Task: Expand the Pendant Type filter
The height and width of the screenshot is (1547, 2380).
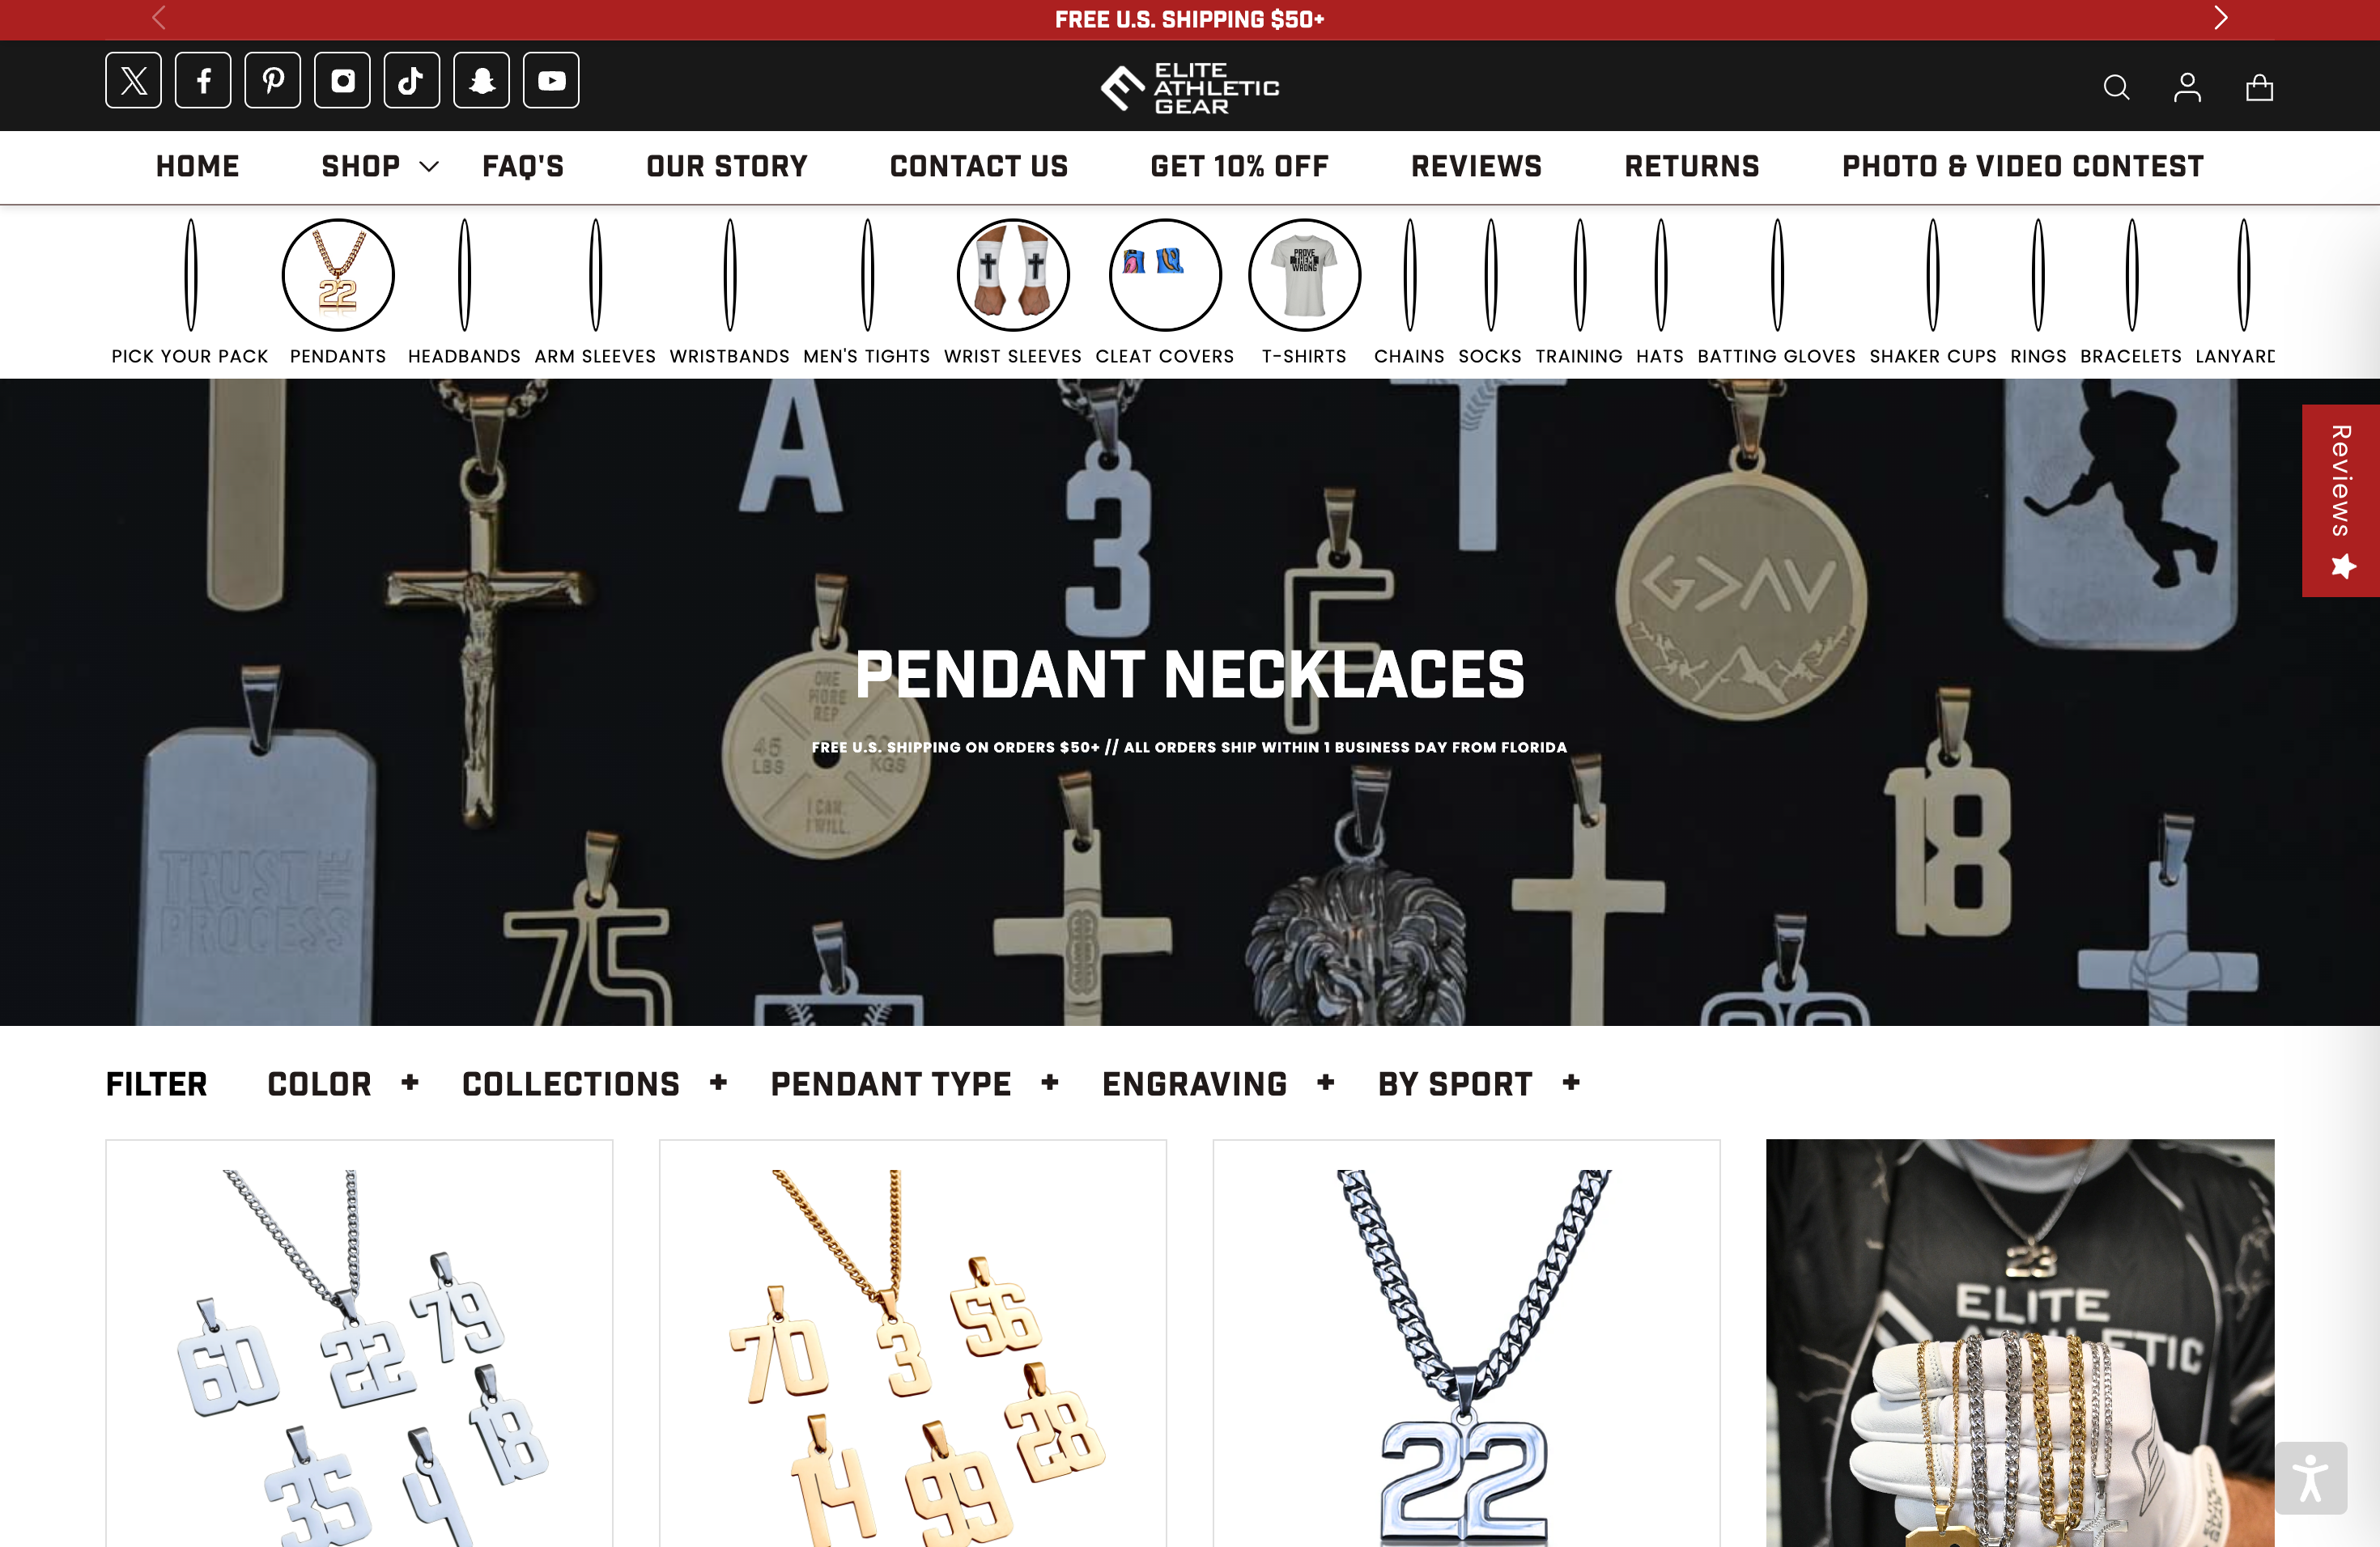Action: click(914, 1083)
